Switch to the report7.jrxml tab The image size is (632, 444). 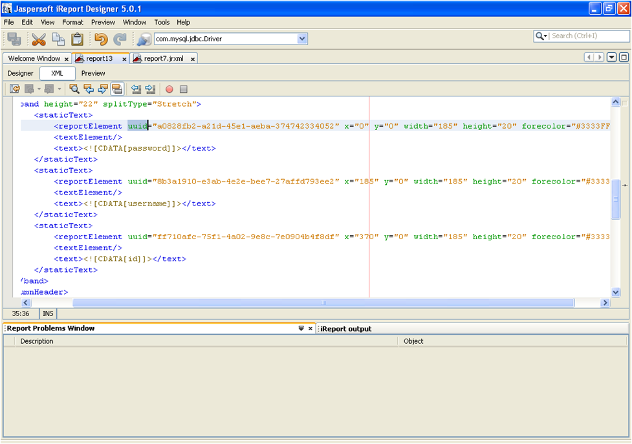[163, 59]
